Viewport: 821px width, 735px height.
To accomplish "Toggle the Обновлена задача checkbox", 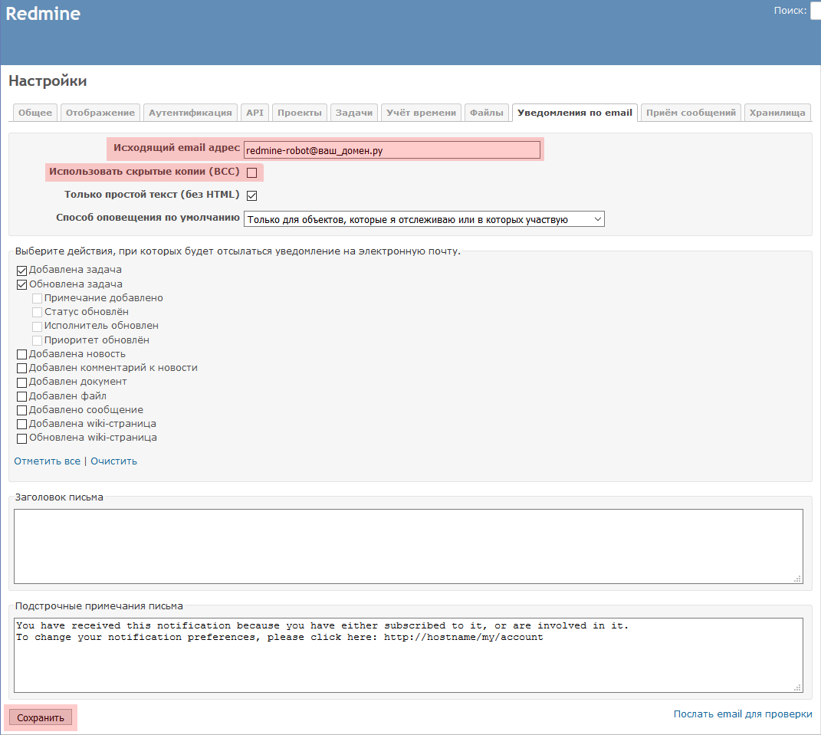I will [21, 284].
